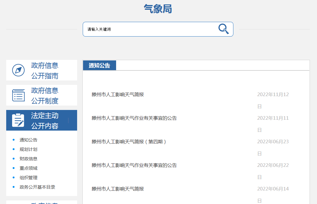Open 滕州市人工影响天气简报（第四期）

click(129, 142)
